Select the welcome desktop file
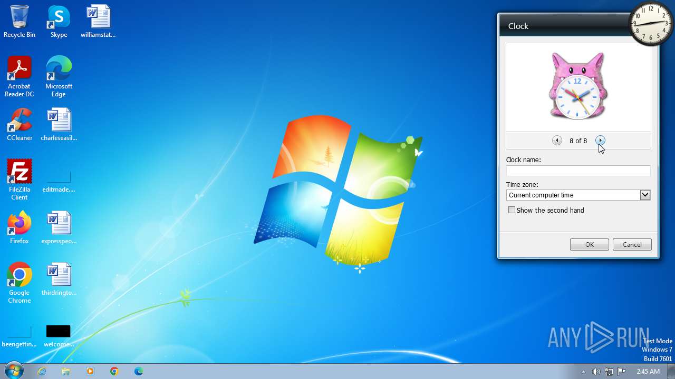Image resolution: width=675 pixels, height=379 pixels. (59, 337)
